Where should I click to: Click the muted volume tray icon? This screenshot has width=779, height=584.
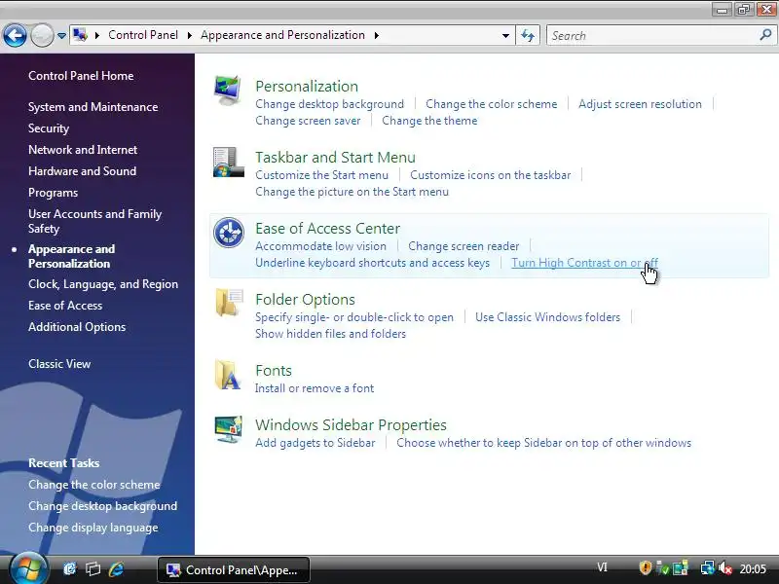[725, 567]
